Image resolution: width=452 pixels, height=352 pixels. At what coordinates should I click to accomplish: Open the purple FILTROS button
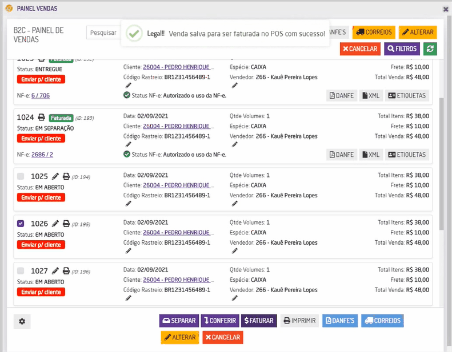pyautogui.click(x=402, y=48)
